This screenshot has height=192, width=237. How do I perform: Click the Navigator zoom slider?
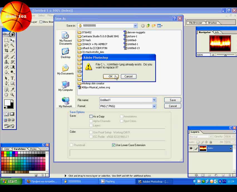pos(225,55)
